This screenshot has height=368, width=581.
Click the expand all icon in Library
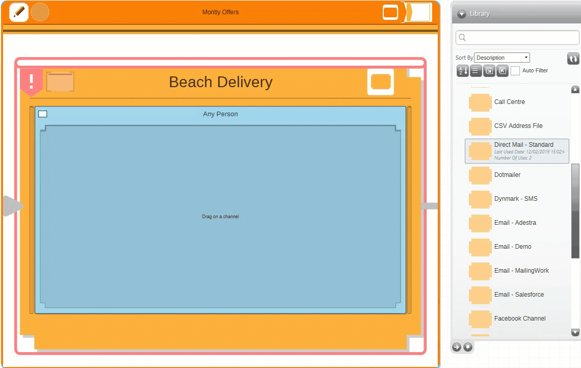click(x=489, y=71)
